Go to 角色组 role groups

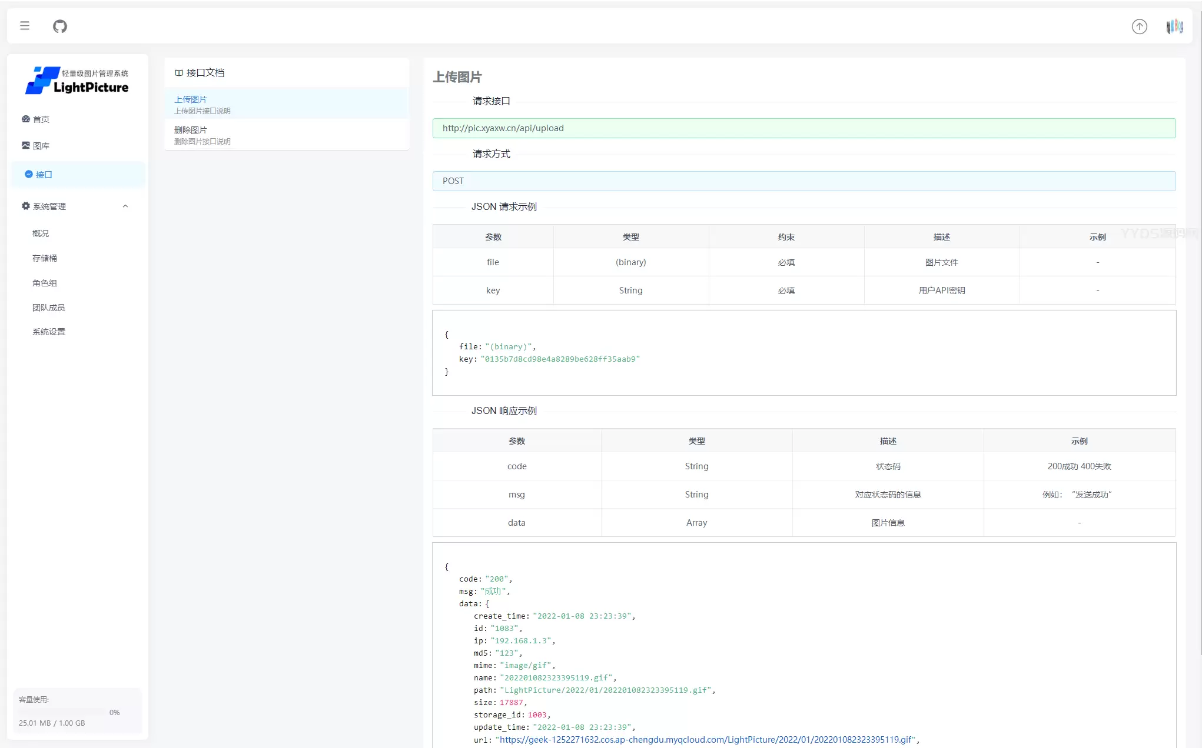coord(45,283)
